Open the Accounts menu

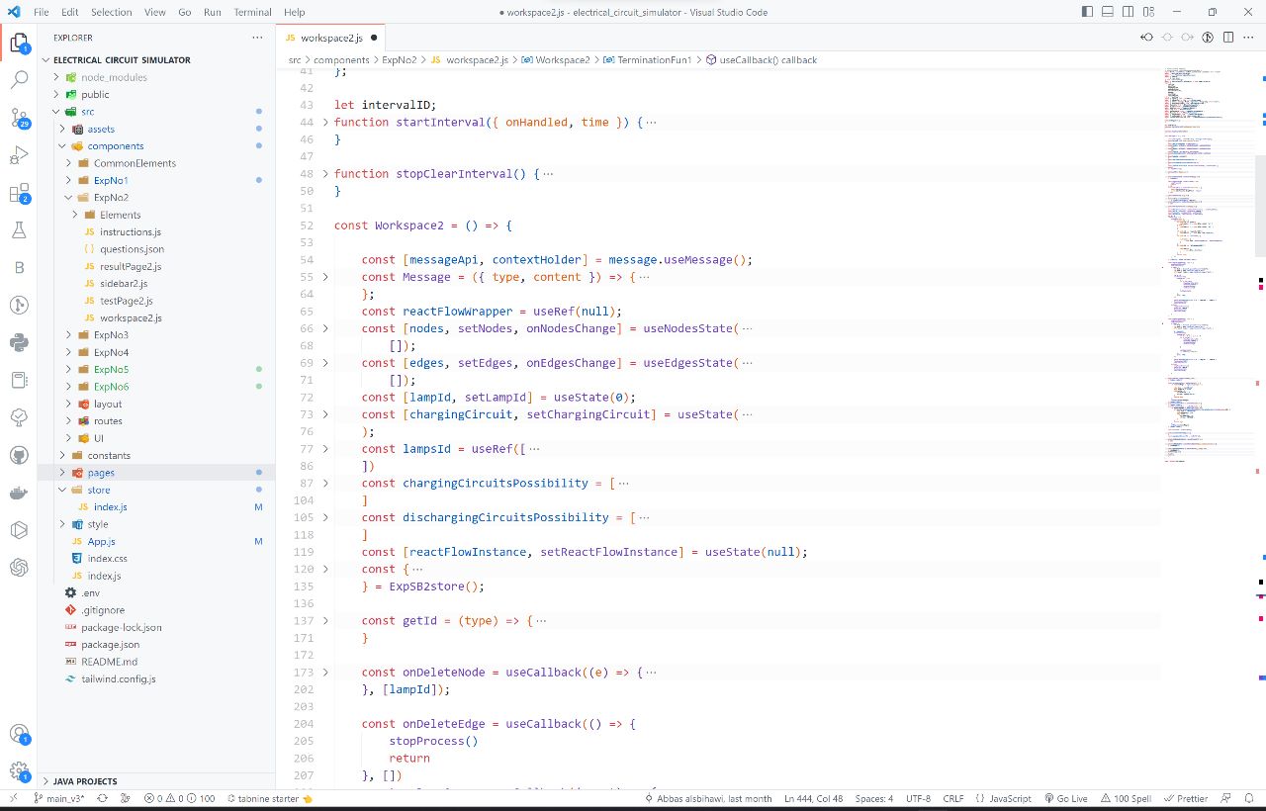[19, 735]
